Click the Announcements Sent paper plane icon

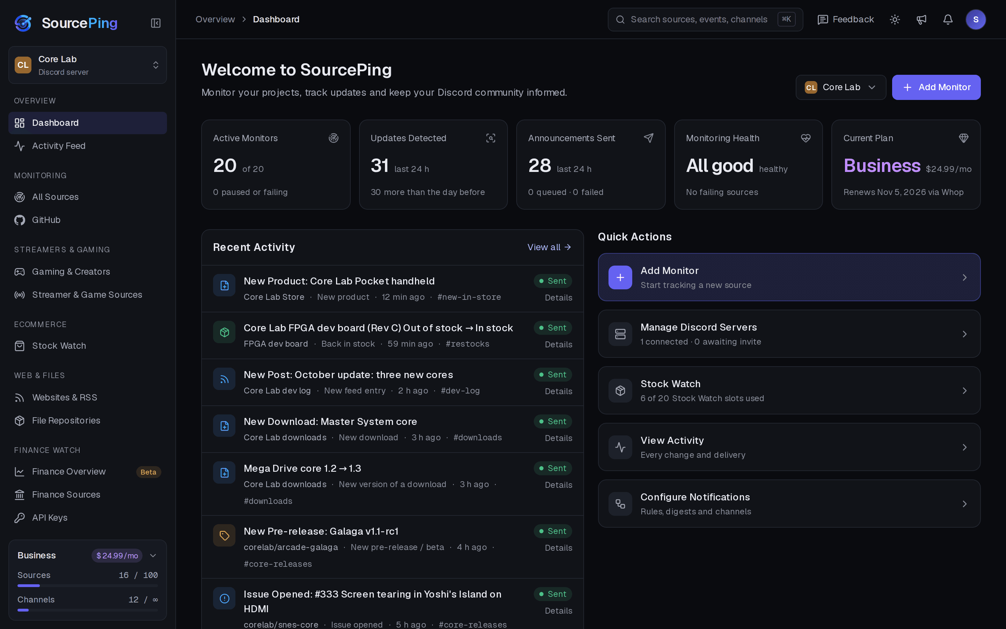pyautogui.click(x=649, y=138)
